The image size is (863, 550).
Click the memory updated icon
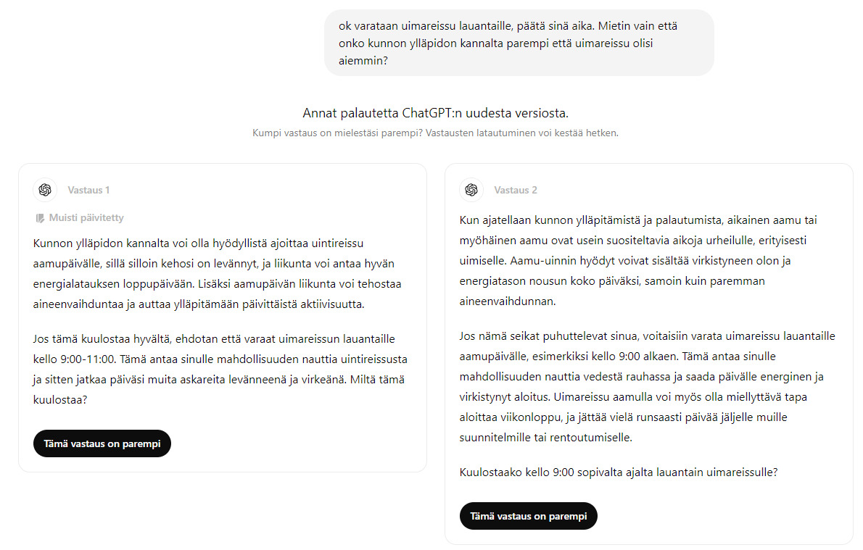click(x=40, y=218)
